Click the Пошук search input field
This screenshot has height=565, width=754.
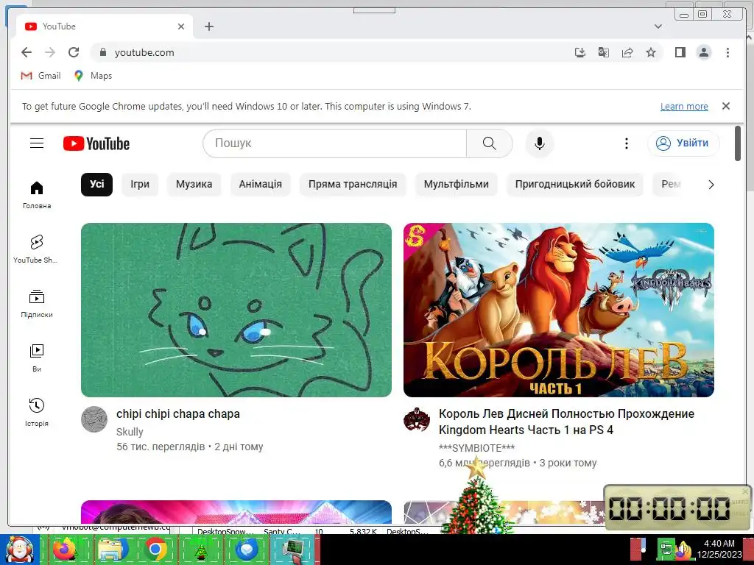coord(335,143)
